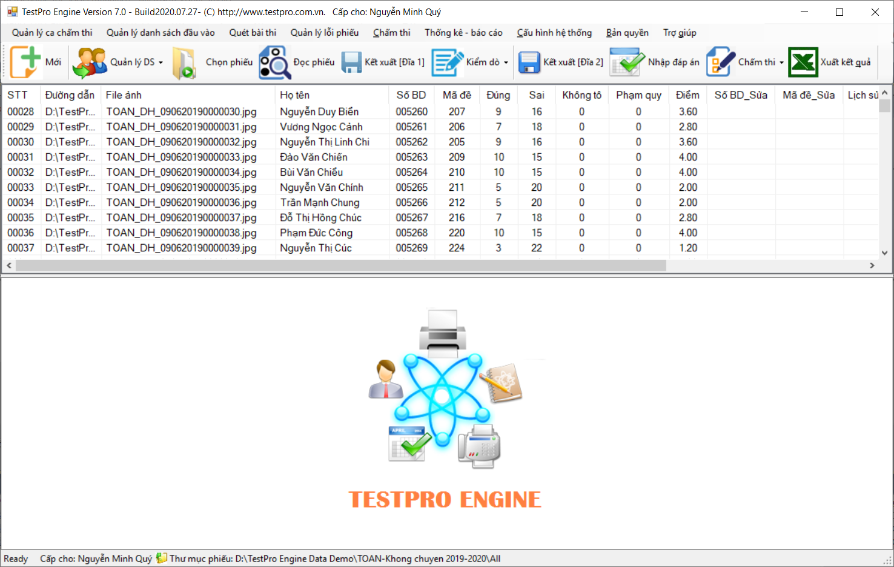Click the Đọc phiếu magnifier icon
The width and height of the screenshot is (894, 567).
pyautogui.click(x=275, y=62)
